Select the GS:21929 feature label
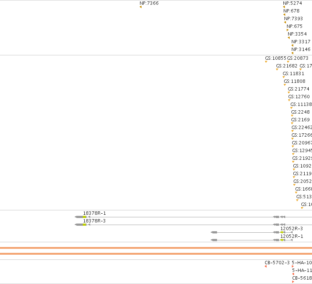This screenshot has height=284, width=312. click(x=302, y=158)
